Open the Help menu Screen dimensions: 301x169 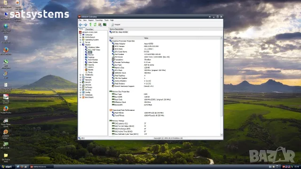pyautogui.click(x=112, y=20)
